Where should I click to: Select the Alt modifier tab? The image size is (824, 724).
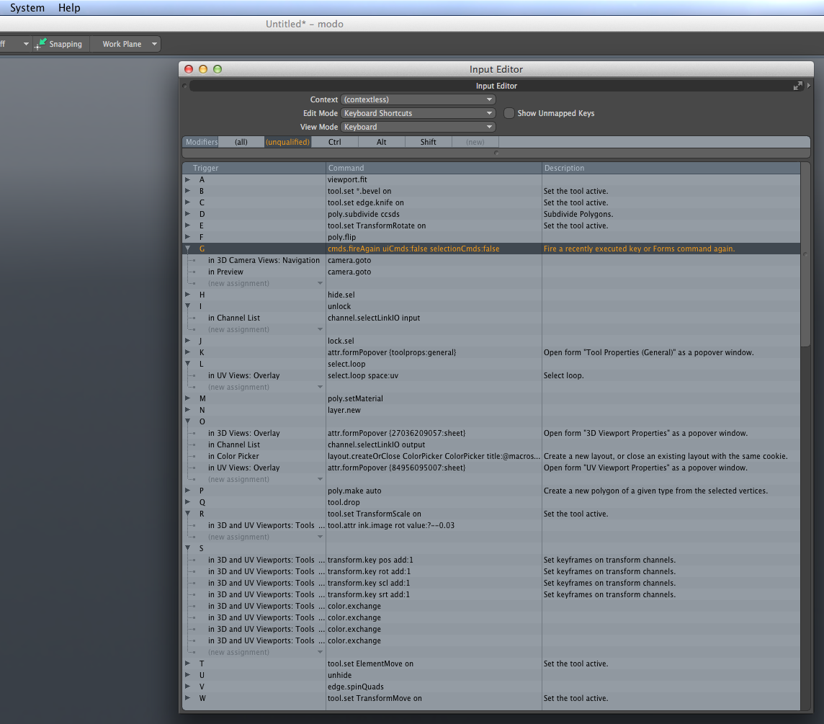point(382,142)
